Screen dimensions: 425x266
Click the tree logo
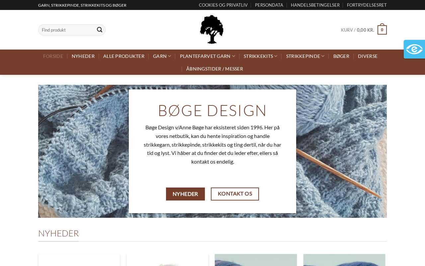click(x=212, y=30)
